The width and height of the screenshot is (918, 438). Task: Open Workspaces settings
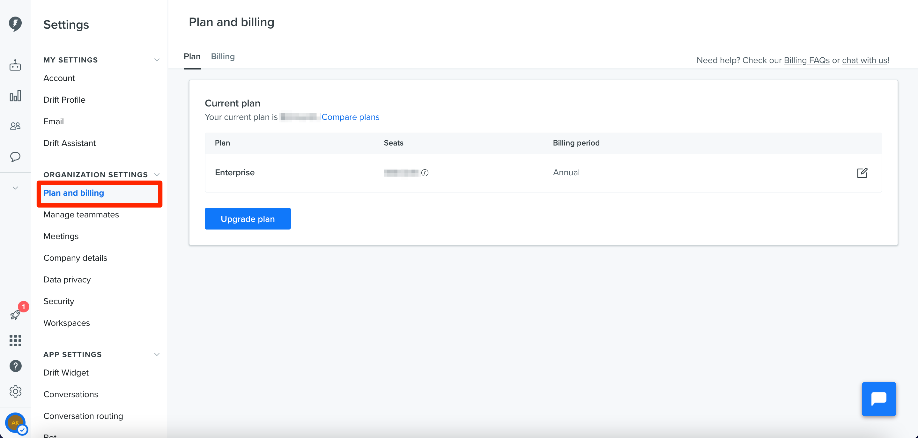(x=67, y=323)
